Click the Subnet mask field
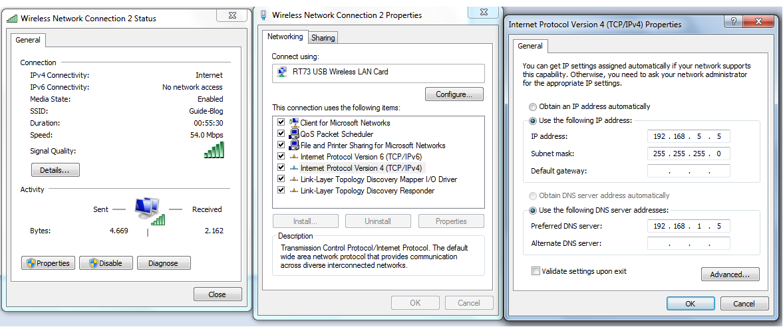Screen dimensions: 783x327 [689, 154]
